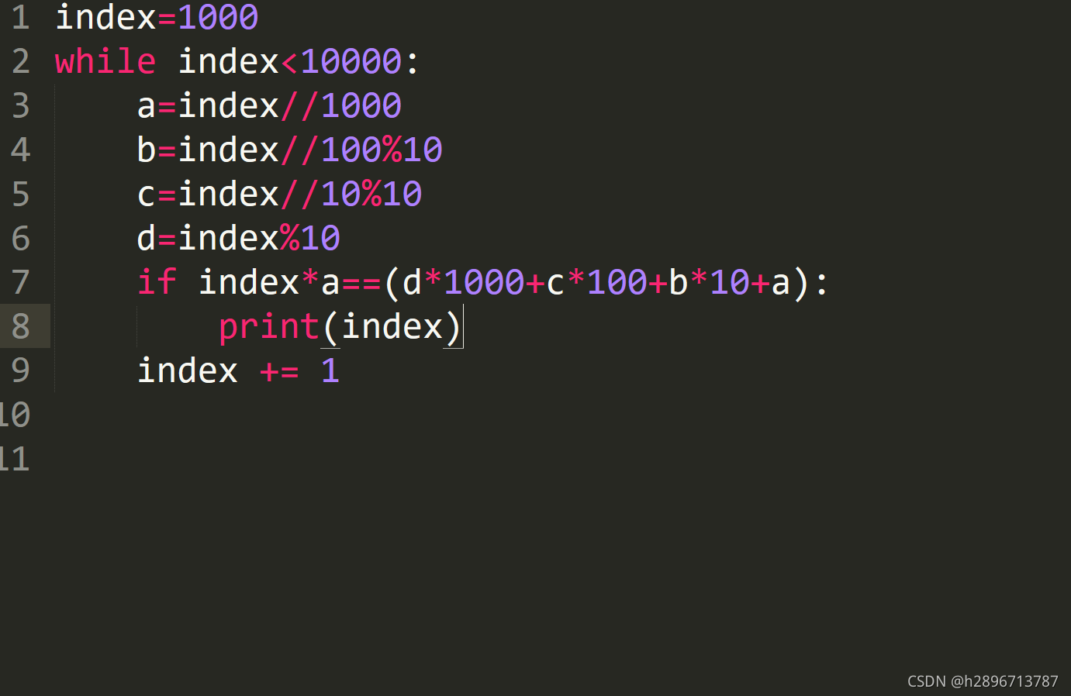Click line number 6 in gutter
The width and height of the screenshot is (1071, 696).
pyautogui.click(x=21, y=239)
